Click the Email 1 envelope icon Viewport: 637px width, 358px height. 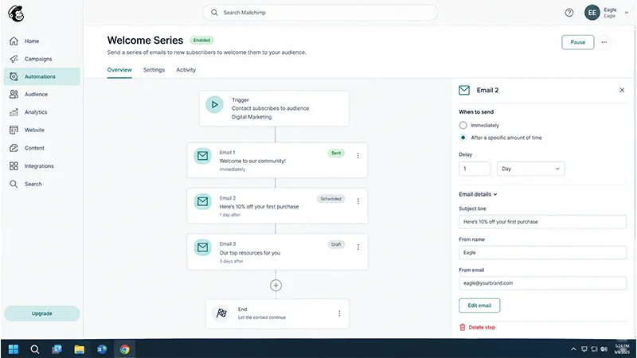(202, 156)
